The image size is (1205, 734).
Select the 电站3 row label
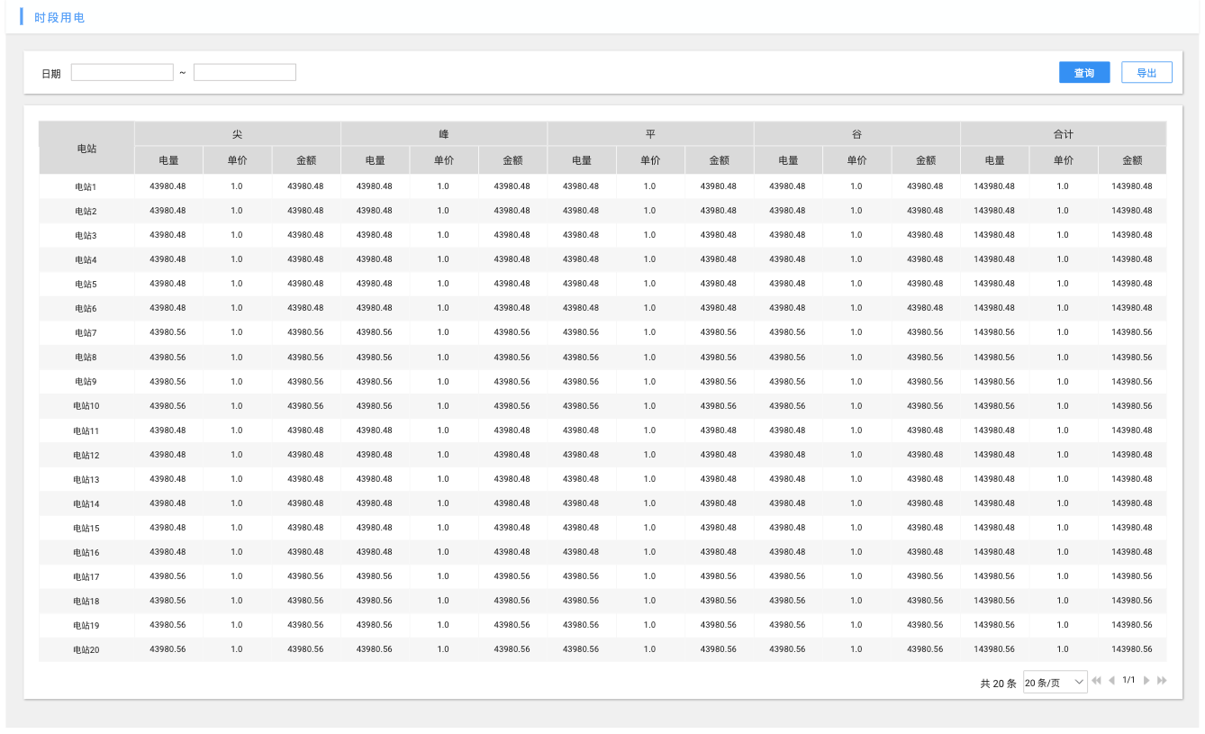tap(86, 236)
